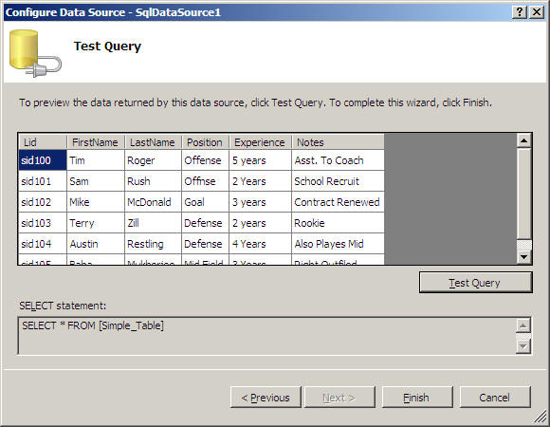Click Terry's Defense position cell
Viewport: 550px width, 427px height.
(205, 223)
